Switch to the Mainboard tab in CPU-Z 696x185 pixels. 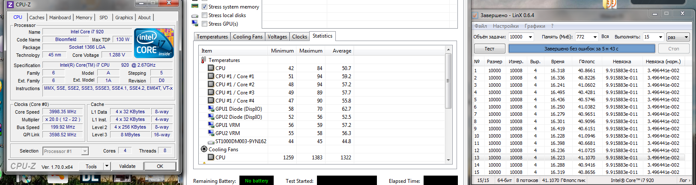click(x=60, y=18)
